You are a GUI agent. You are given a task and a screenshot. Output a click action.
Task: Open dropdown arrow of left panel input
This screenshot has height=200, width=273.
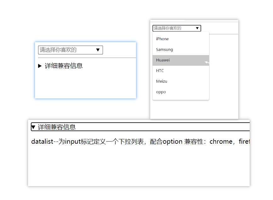pos(98,50)
